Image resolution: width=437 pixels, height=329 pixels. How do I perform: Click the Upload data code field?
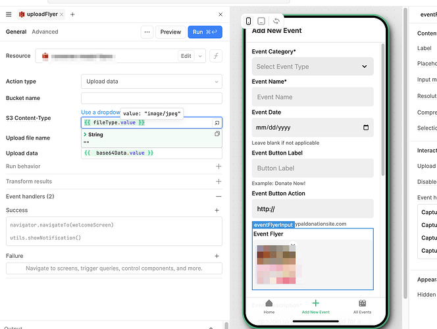point(151,153)
